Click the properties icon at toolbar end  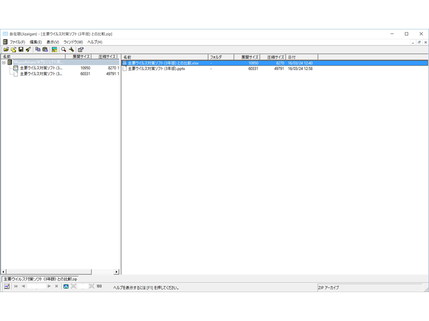coord(80,49)
